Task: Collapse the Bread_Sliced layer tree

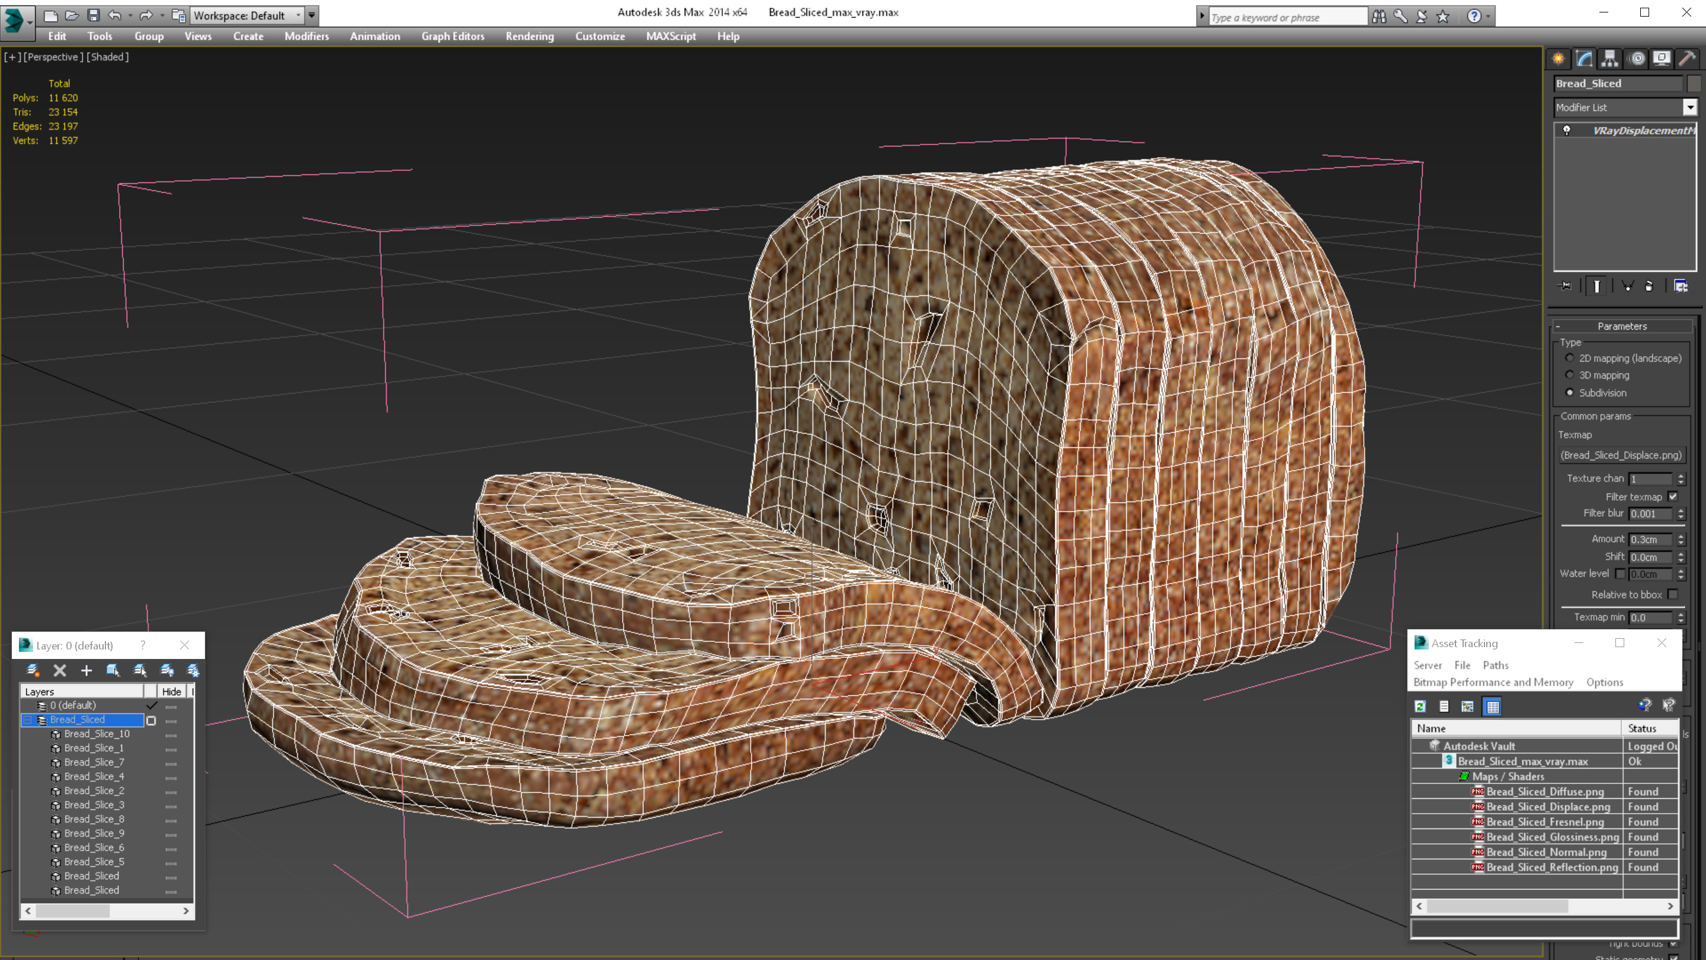Action: (x=28, y=719)
